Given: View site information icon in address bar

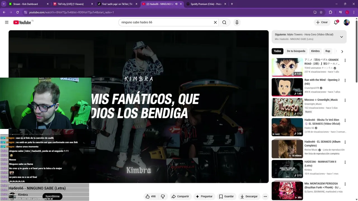Looking at the screenshot, I should coord(25,12).
